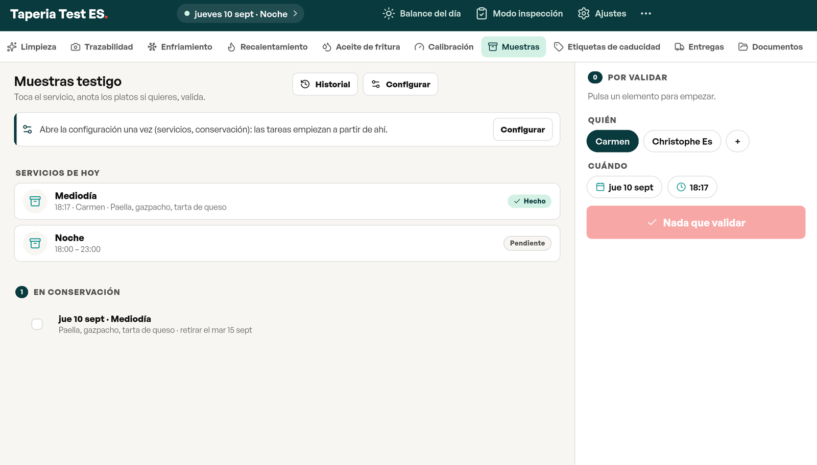Open the jueves 10 sept Noche shift selector

point(241,14)
